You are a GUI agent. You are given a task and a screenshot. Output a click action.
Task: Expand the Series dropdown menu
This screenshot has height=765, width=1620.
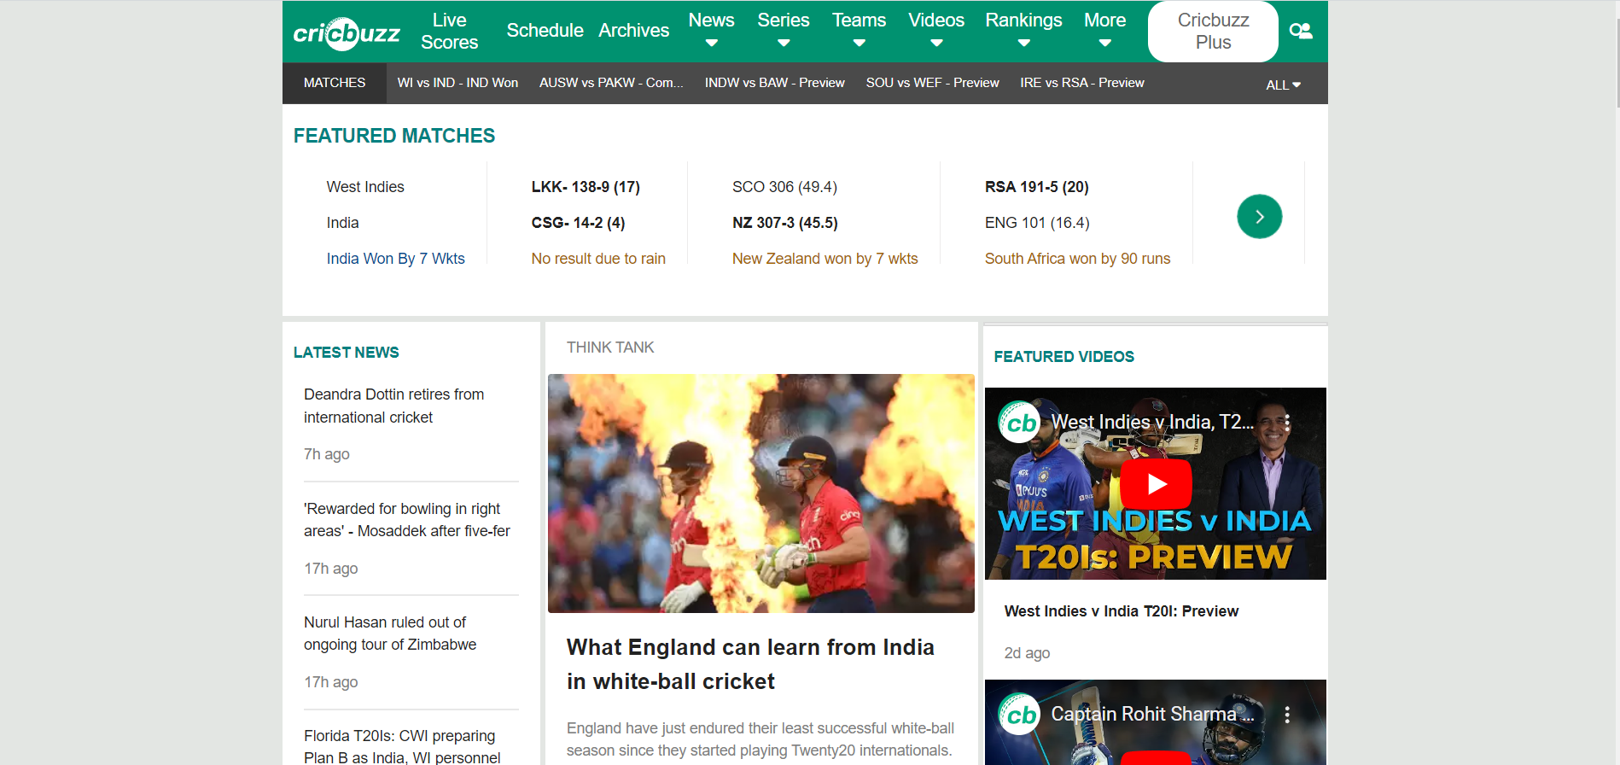[783, 31]
